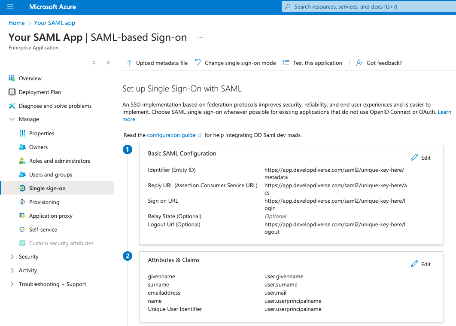
Task: Collapse the Manage section
Action: click(12, 119)
